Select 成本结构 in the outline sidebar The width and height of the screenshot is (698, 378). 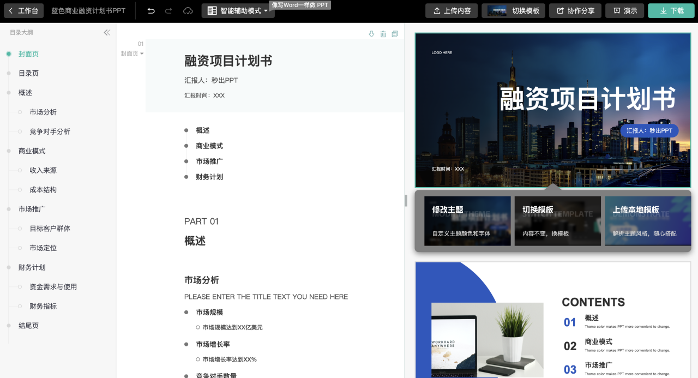point(43,190)
